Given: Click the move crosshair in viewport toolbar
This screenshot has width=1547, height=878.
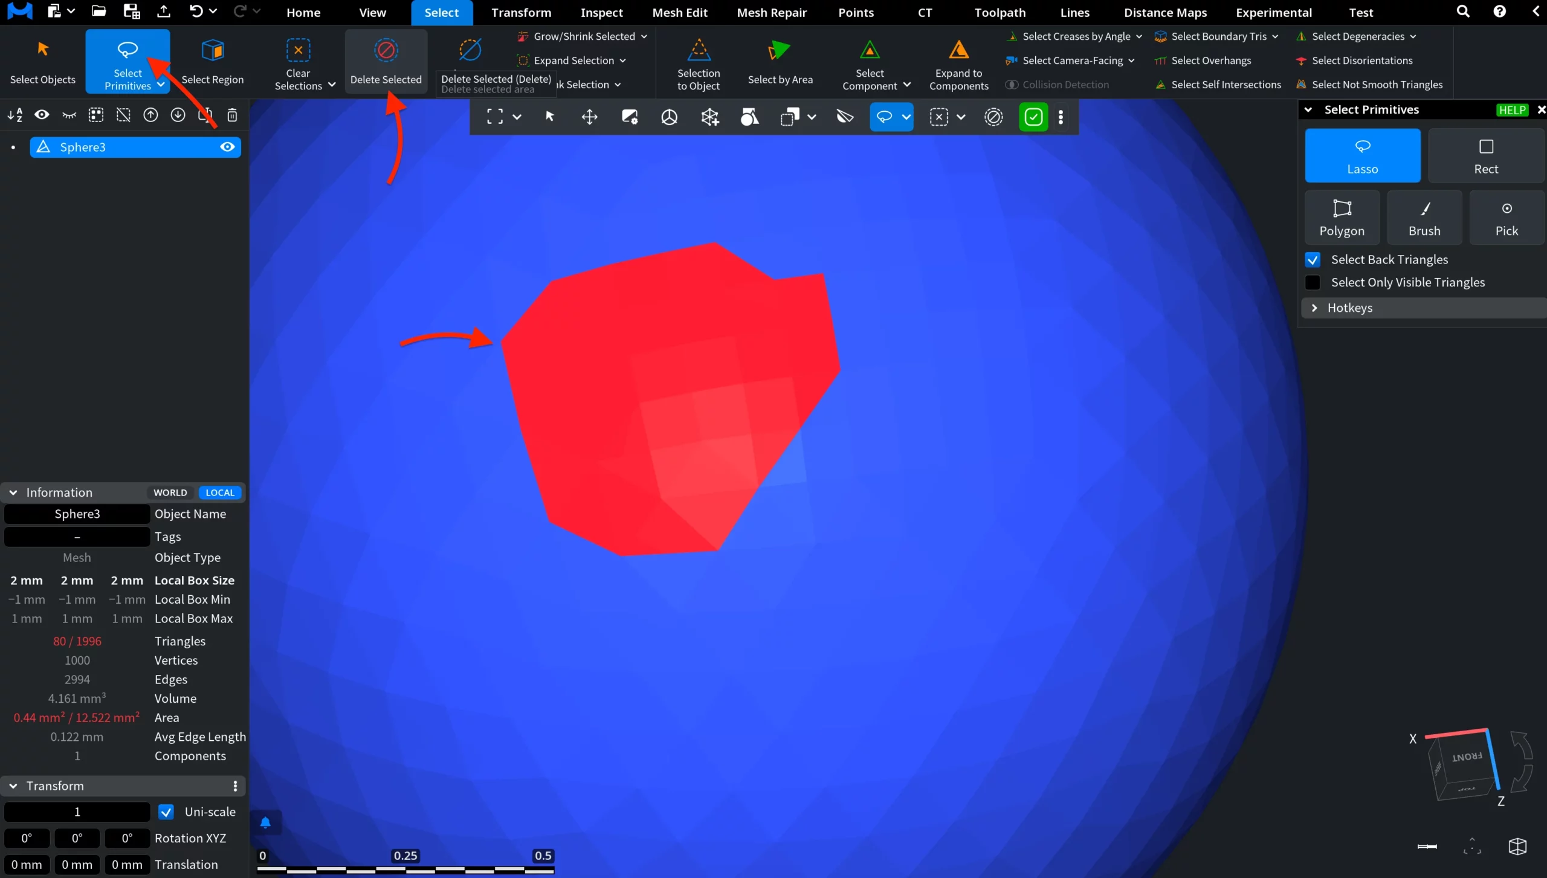Looking at the screenshot, I should (589, 117).
